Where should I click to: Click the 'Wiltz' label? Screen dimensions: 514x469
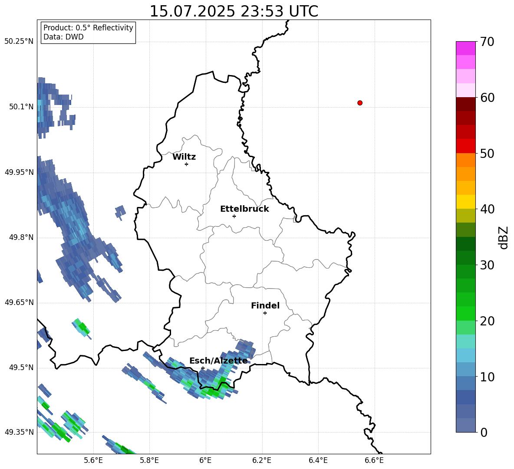(184, 157)
